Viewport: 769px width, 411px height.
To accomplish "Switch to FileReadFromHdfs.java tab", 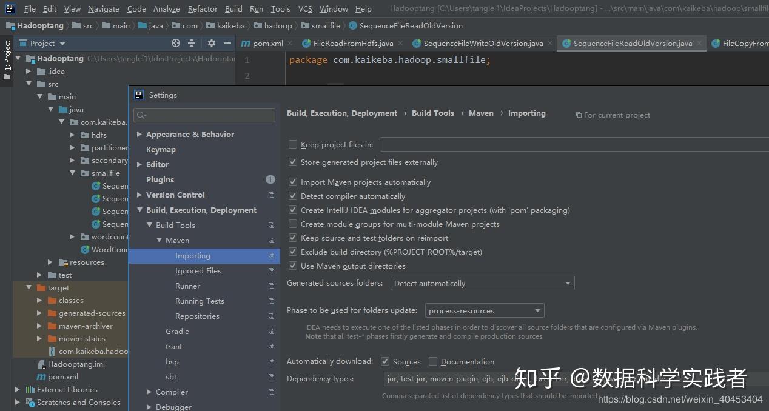I will [353, 44].
